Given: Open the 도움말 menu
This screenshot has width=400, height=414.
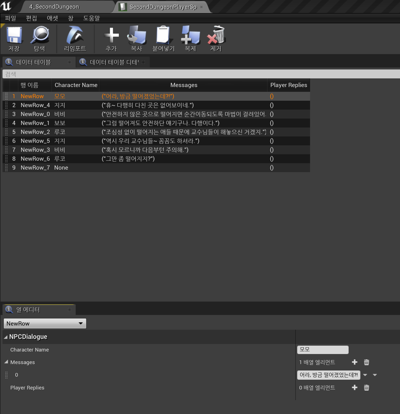Looking at the screenshot, I should 91,18.
